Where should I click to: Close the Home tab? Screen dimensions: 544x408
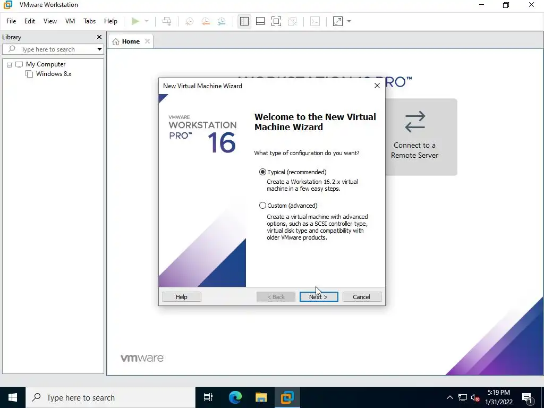148,41
